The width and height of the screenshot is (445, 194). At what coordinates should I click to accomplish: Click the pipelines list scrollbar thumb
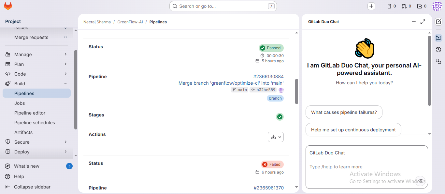(x=296, y=91)
